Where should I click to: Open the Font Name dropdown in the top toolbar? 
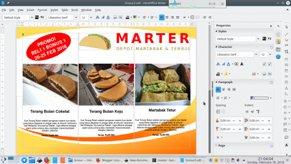76,18
